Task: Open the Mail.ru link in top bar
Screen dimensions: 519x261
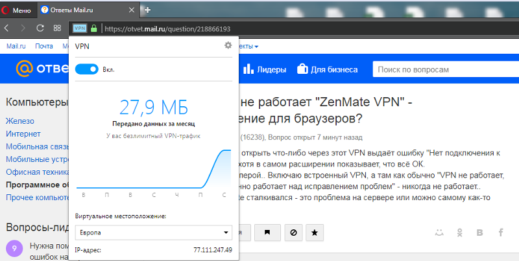Action: tap(16, 46)
